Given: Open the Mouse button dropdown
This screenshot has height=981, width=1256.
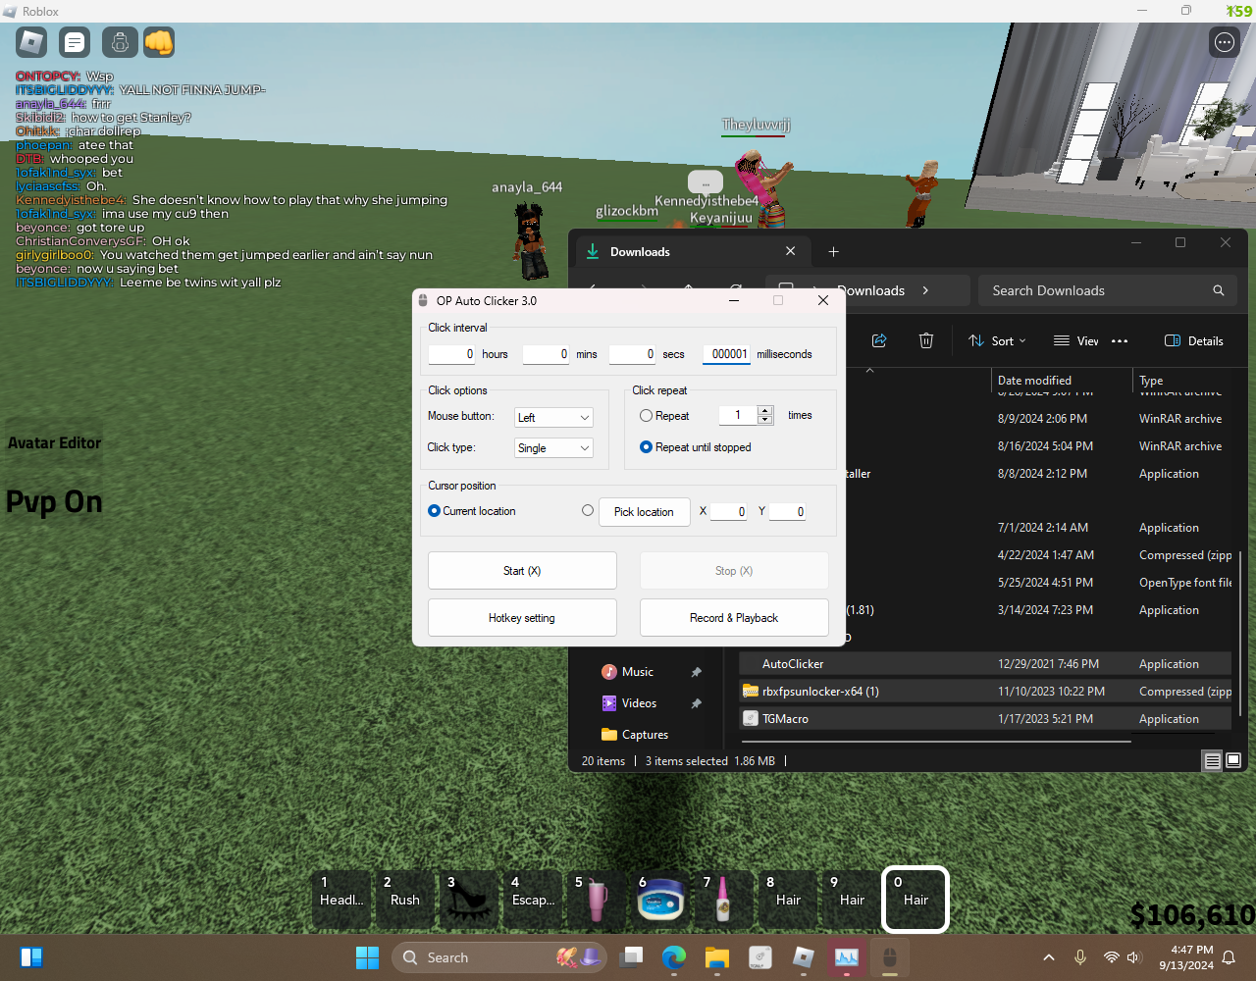Looking at the screenshot, I should pos(553,417).
